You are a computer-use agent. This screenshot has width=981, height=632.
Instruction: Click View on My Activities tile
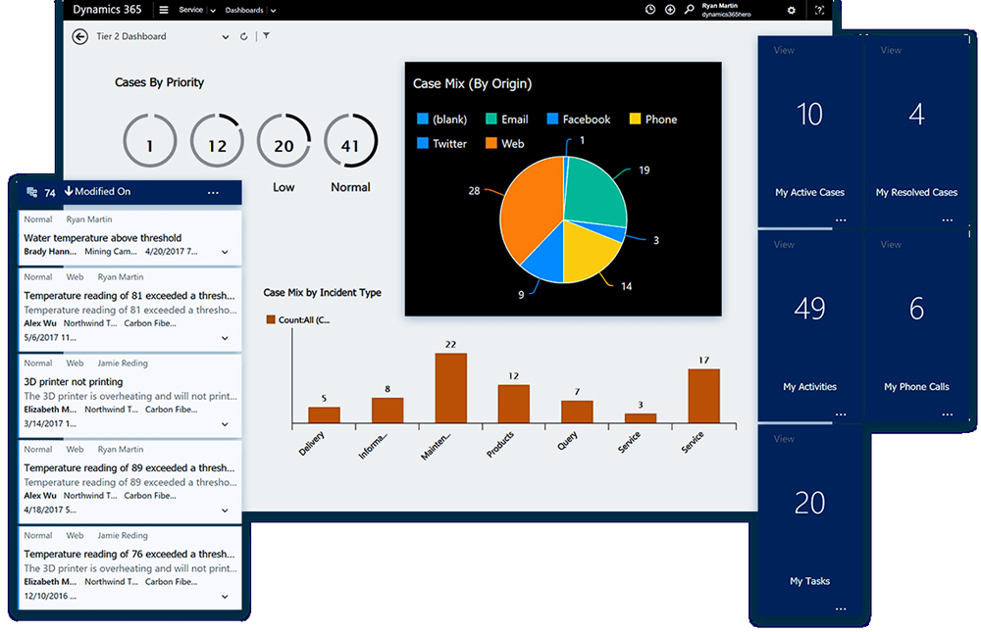pyautogui.click(x=784, y=244)
